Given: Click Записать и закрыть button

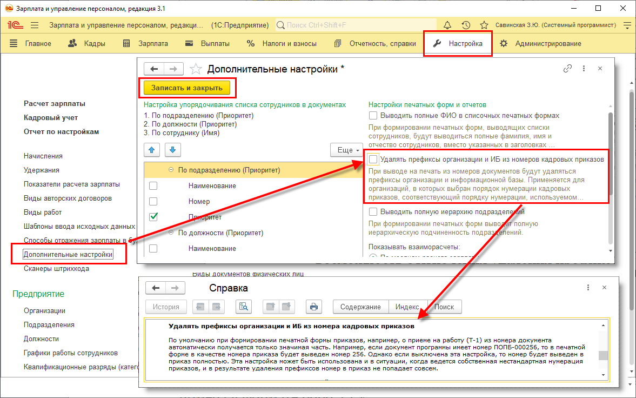Looking at the screenshot, I should [x=187, y=88].
